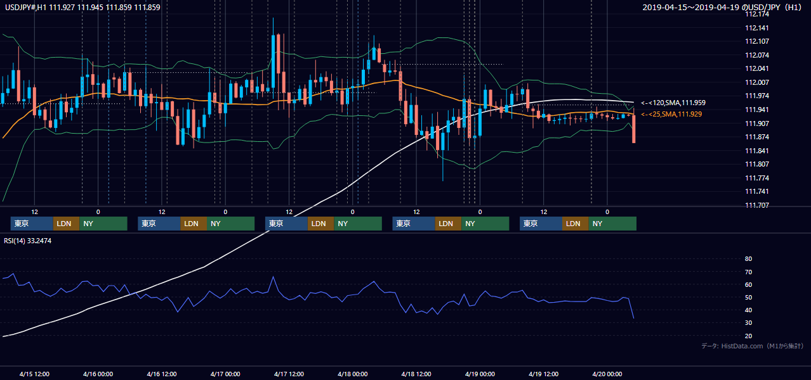Click price axis label 112.141

tap(757, 28)
